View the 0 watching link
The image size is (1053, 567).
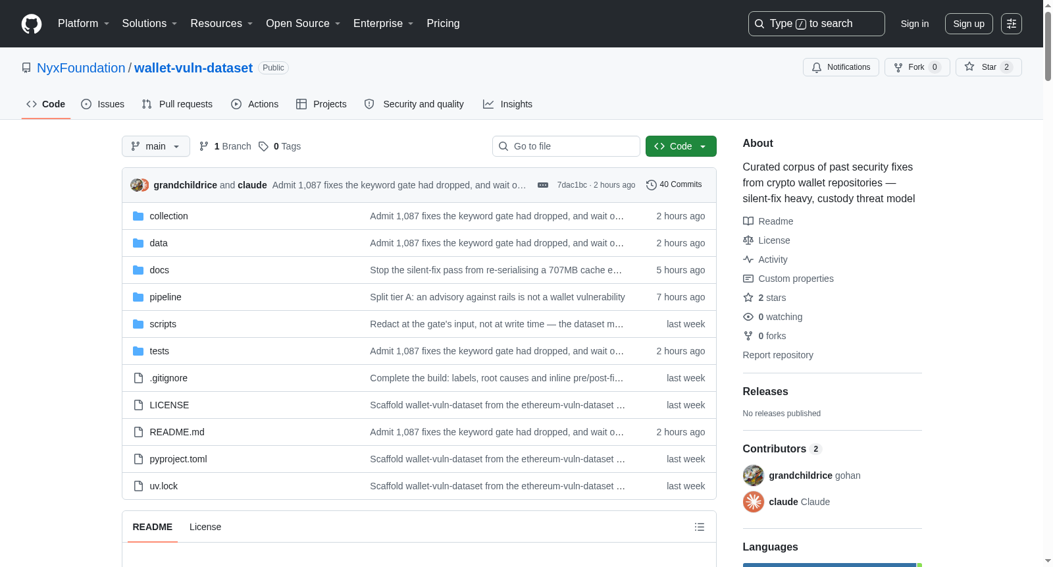point(773,317)
